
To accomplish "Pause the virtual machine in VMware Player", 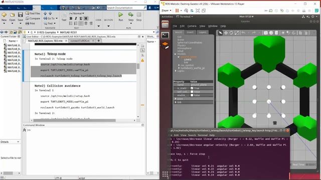I will click(x=177, y=10).
